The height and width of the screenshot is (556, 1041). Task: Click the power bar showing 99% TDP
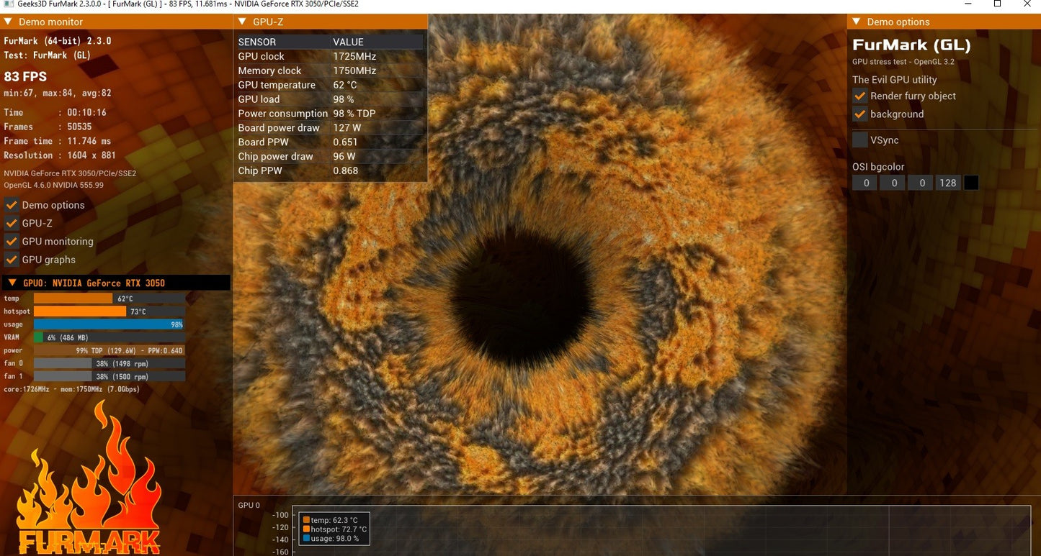pyautogui.click(x=109, y=350)
